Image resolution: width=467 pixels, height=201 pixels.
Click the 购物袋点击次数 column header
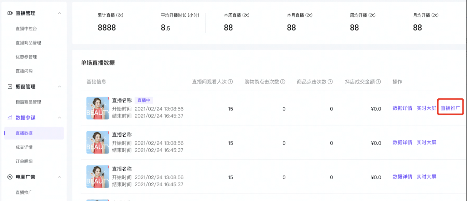262,82
